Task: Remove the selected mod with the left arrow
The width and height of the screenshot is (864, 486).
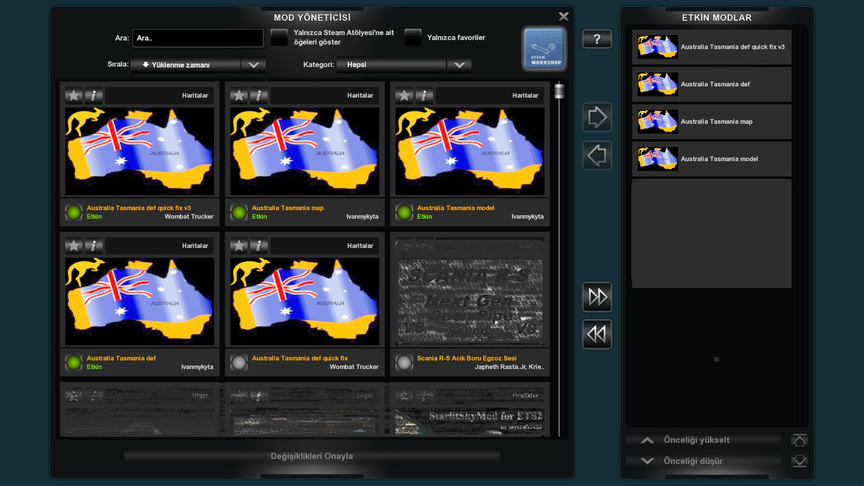Action: pyautogui.click(x=597, y=156)
